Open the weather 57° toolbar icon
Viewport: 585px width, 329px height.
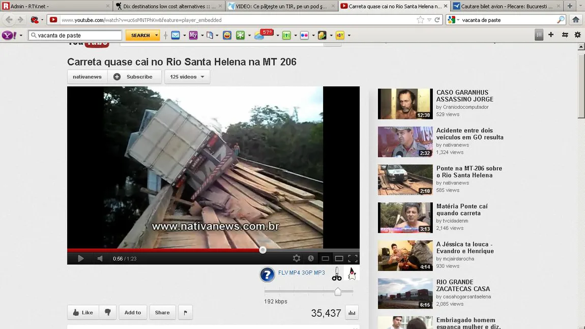click(264, 34)
